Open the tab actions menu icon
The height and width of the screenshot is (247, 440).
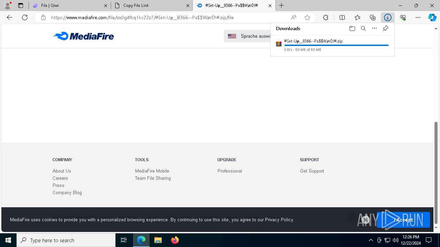[x=21, y=5]
